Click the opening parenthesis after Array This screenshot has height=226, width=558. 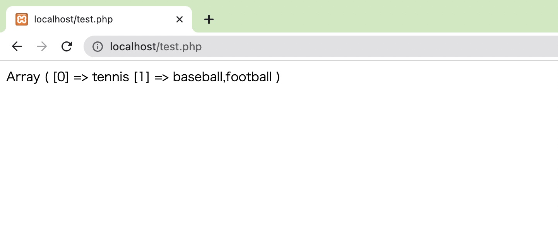coord(47,77)
